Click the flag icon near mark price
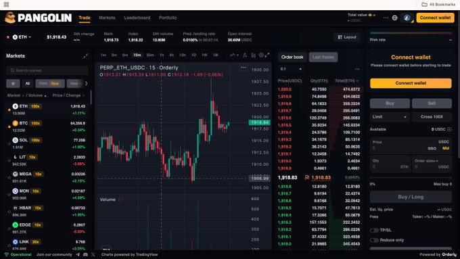Viewport: 460px width, 259px height. tap(307, 177)
